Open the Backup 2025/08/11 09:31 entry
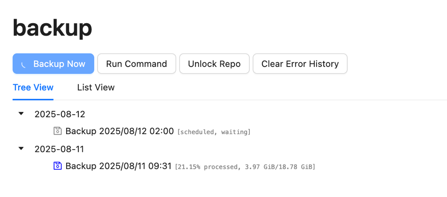 point(118,166)
